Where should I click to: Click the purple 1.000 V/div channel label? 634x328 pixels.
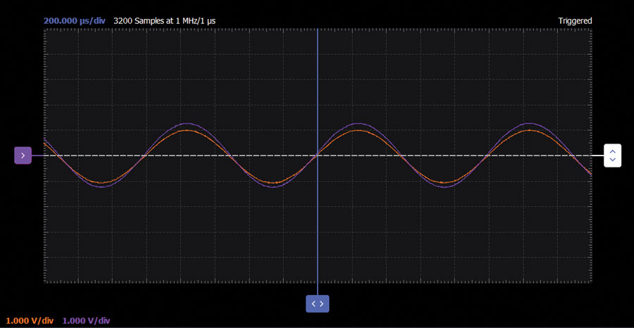pos(87,320)
